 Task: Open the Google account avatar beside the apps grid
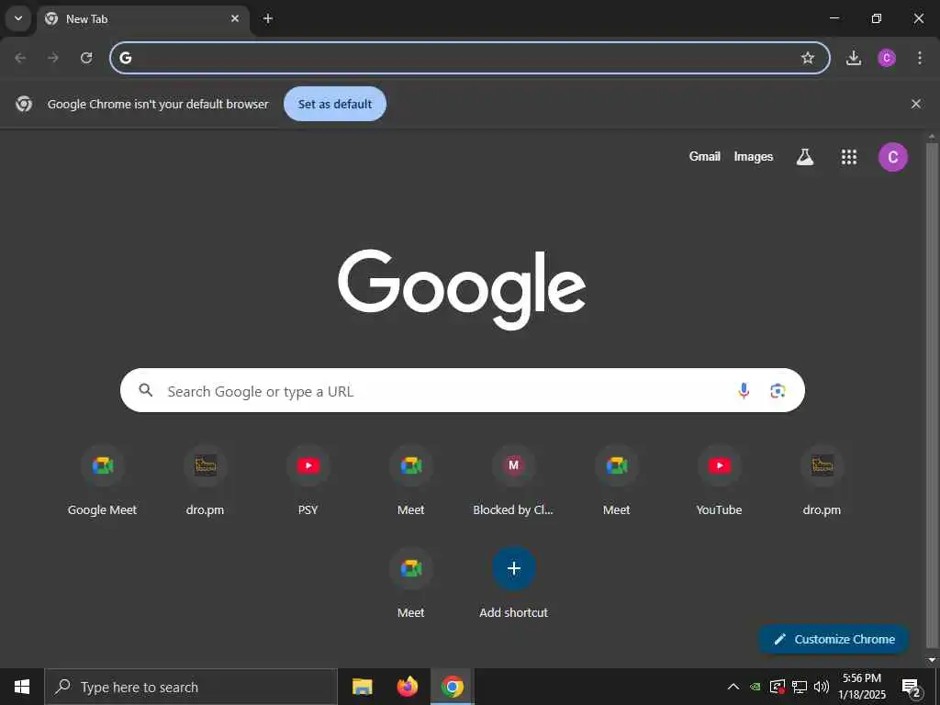[x=892, y=156]
